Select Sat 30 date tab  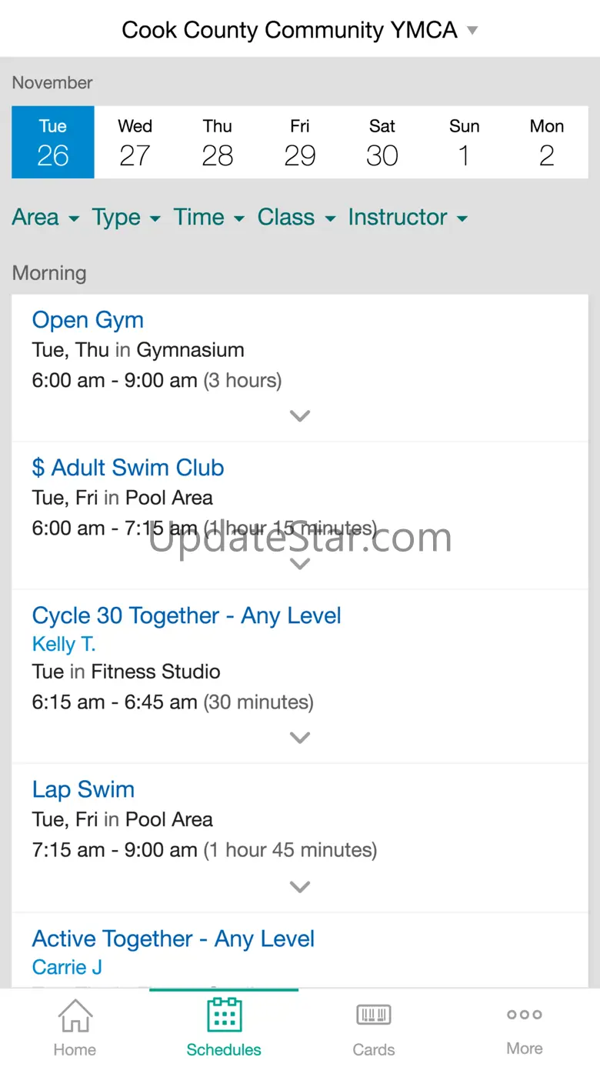(x=382, y=143)
